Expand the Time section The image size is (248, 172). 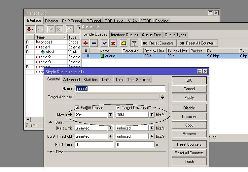click(51, 152)
